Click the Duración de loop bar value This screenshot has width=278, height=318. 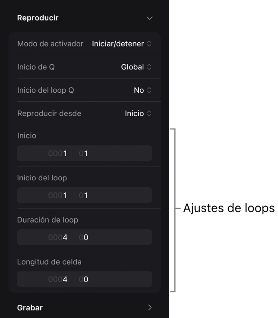point(58,237)
